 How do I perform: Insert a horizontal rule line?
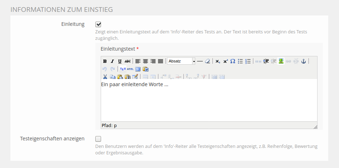pos(200,61)
